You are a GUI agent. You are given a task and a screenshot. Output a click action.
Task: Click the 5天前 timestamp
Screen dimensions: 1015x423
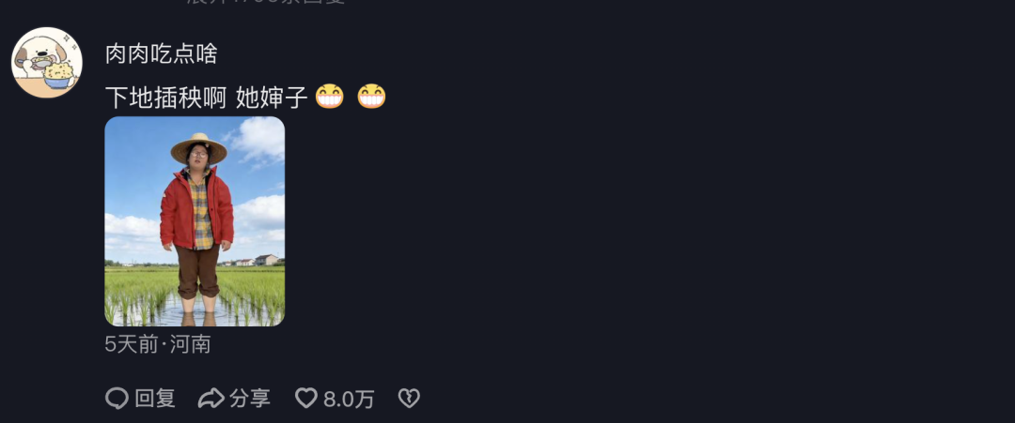[132, 344]
